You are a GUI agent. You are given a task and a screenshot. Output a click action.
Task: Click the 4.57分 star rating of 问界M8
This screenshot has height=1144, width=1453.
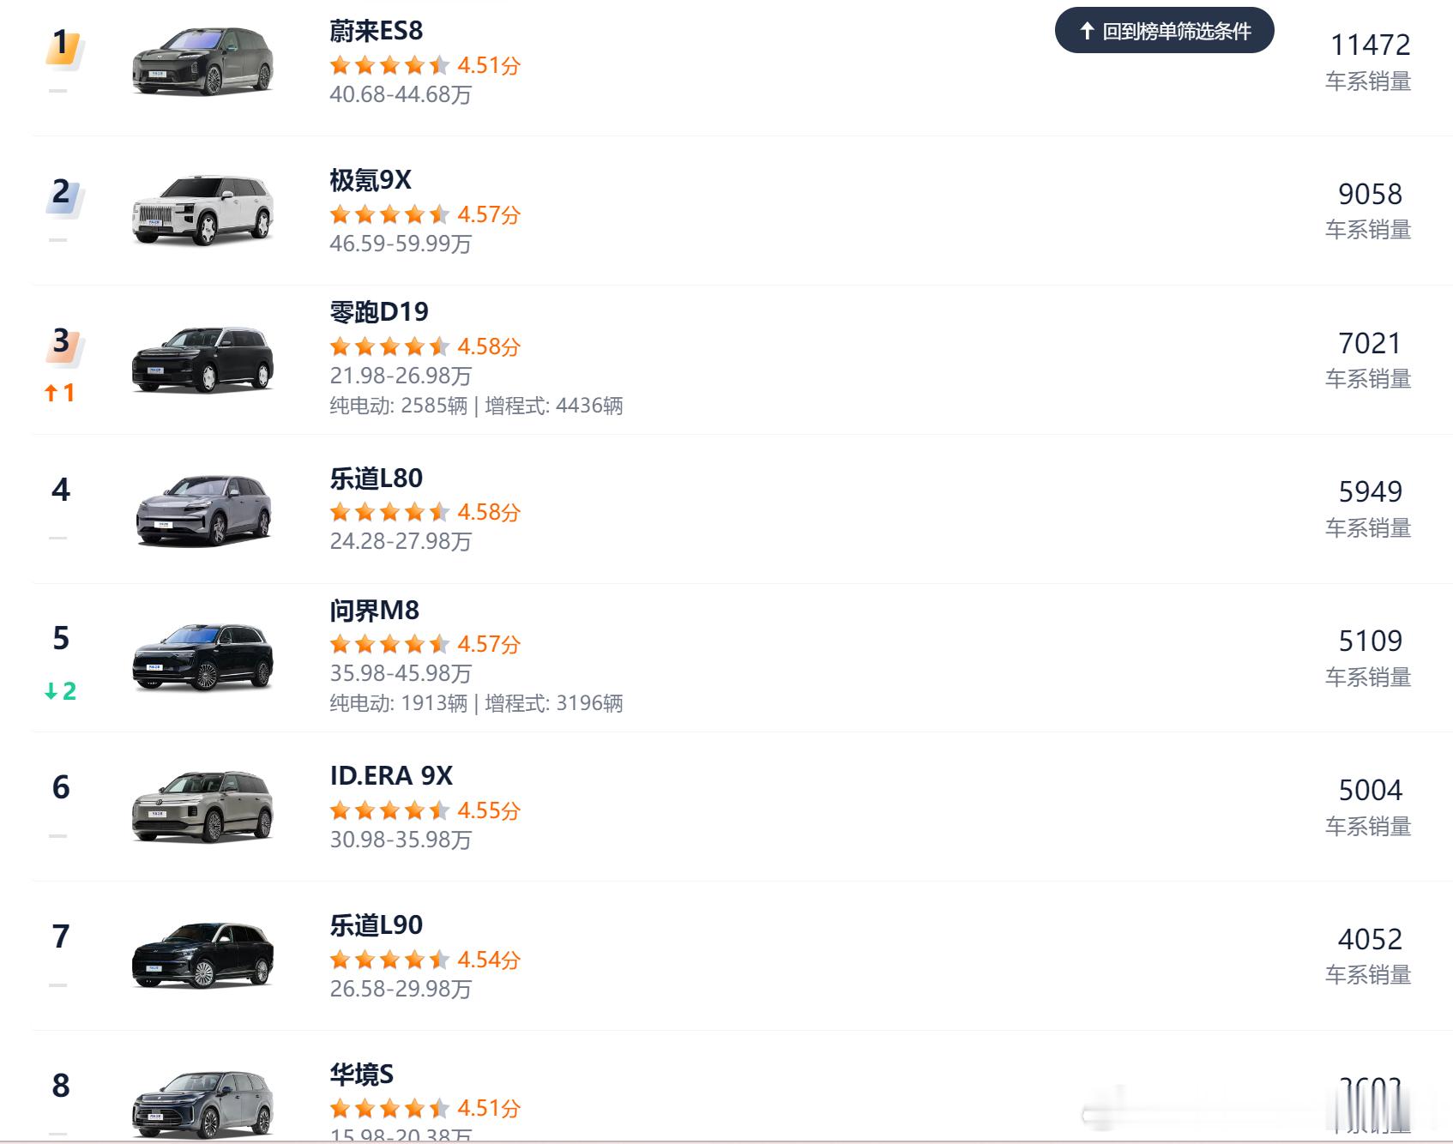(425, 644)
